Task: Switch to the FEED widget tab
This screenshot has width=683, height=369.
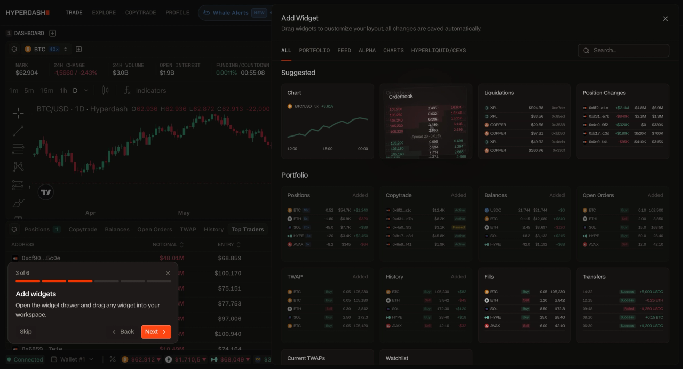Action: 344,50
